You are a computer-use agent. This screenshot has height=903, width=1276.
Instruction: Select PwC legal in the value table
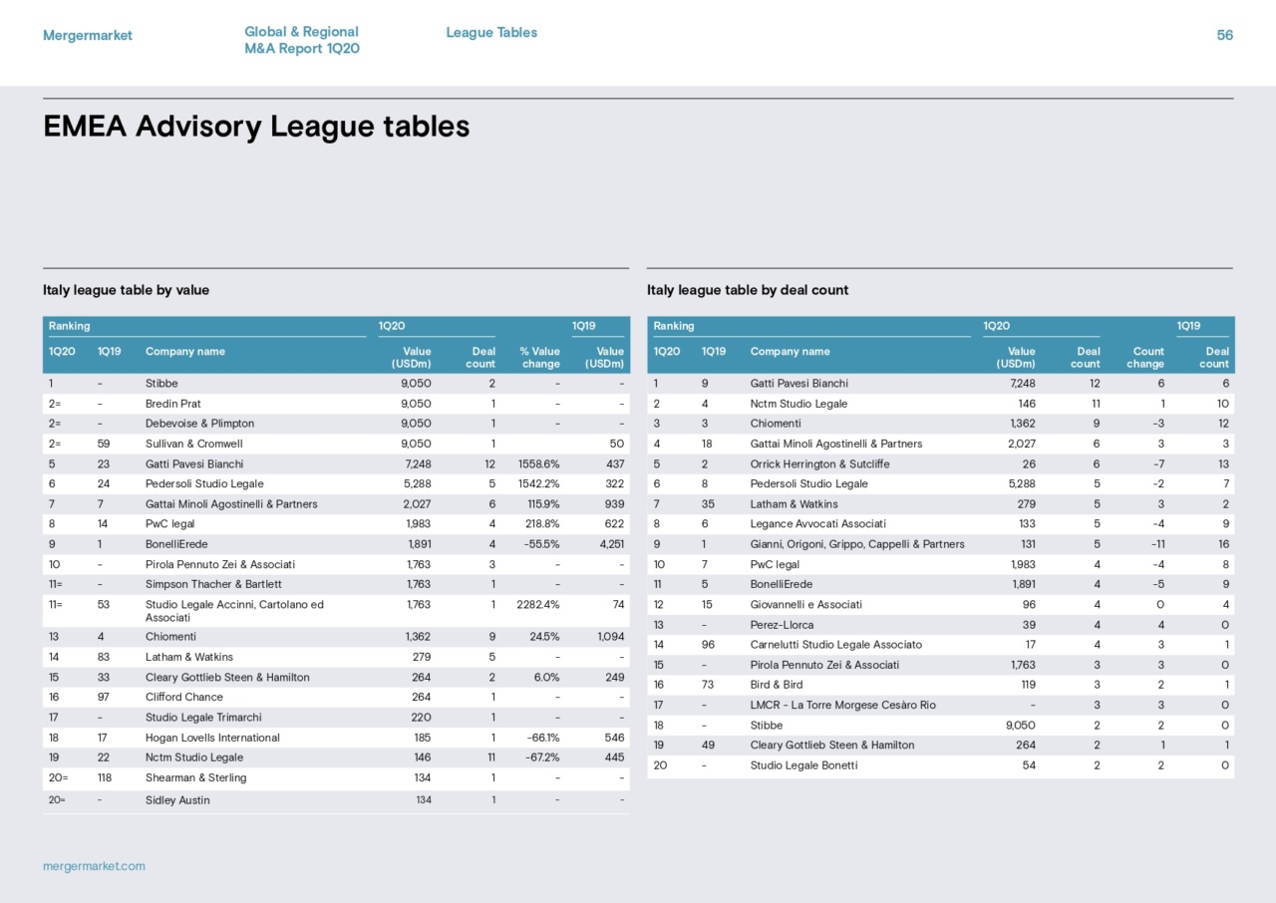pyautogui.click(x=170, y=524)
